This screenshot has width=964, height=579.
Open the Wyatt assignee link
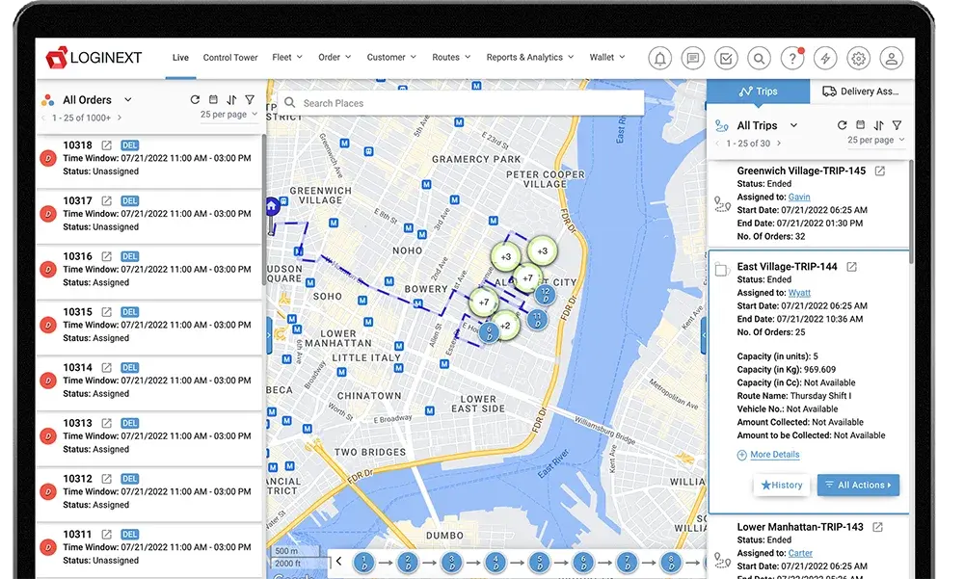(799, 293)
